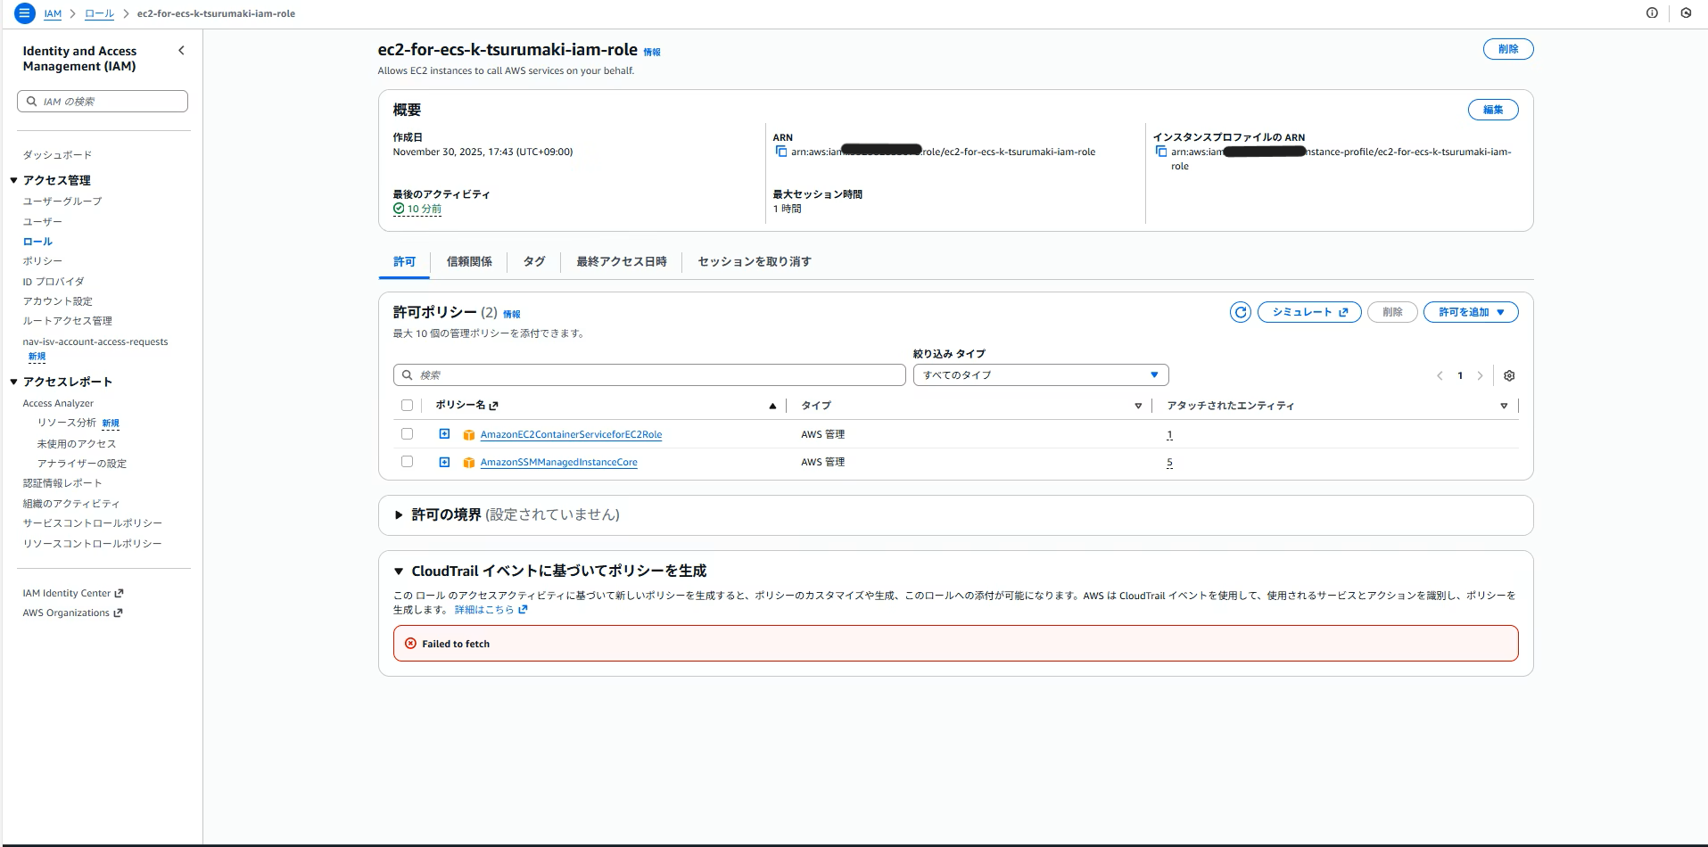The image size is (1708, 847).
Task: Check the AmazonEC2ContainerServiceforEC2Role row checkbox
Action: (x=407, y=434)
